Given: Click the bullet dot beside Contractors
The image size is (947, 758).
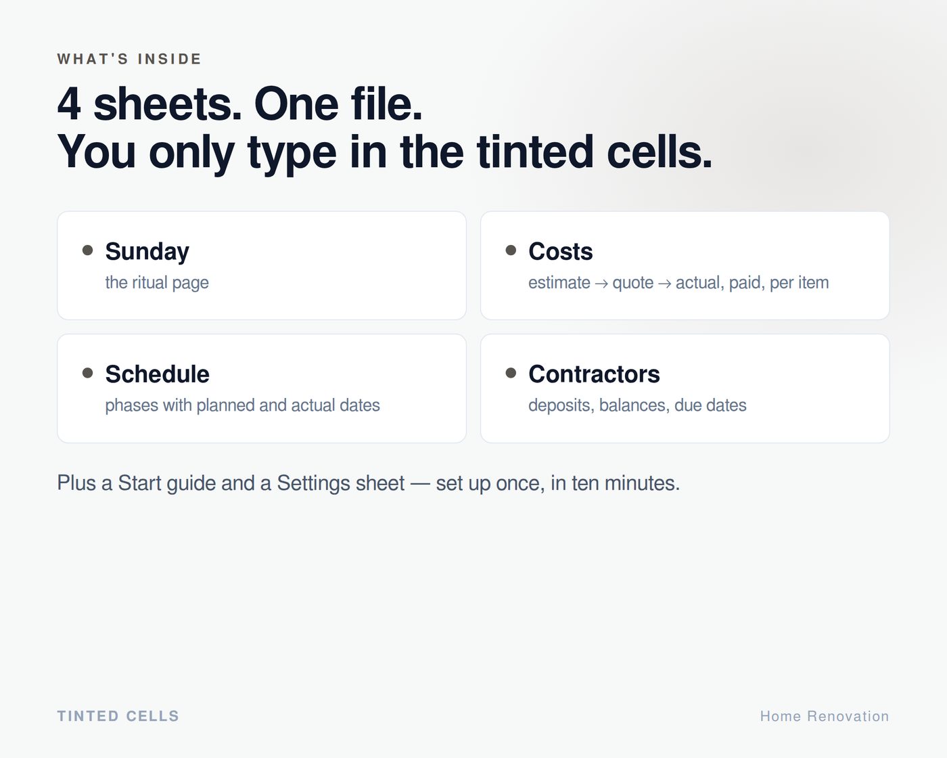Looking at the screenshot, I should [x=511, y=373].
